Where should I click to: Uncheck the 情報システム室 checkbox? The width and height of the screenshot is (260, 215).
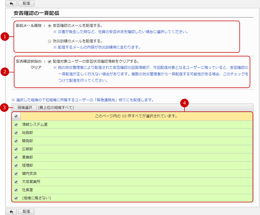click(x=16, y=124)
